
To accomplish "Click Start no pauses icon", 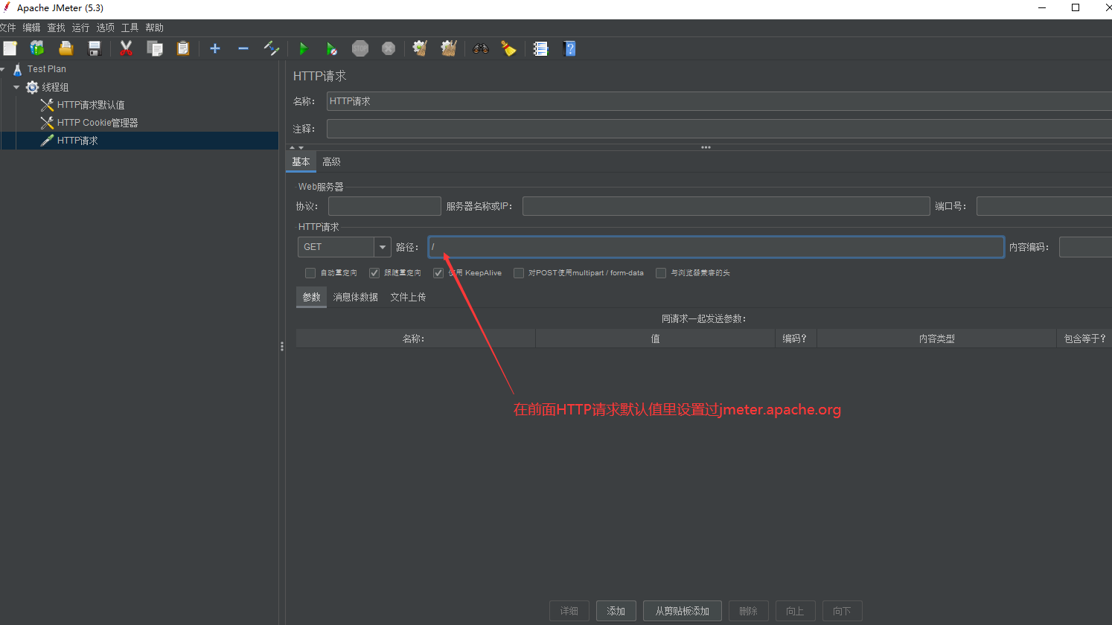I will point(331,48).
